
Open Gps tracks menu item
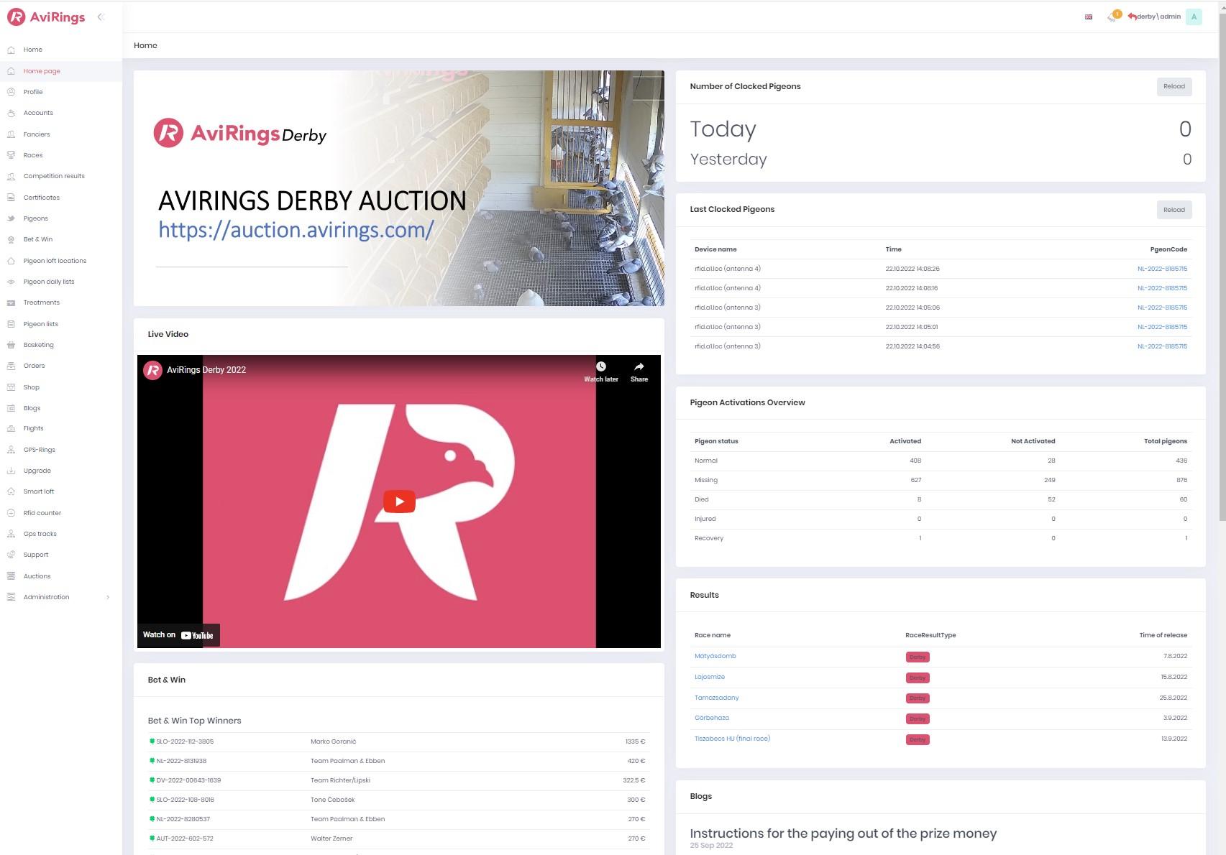[40, 534]
